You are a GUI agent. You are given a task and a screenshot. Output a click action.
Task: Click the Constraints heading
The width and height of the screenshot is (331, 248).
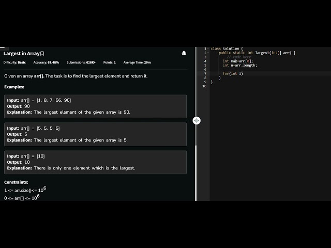(16, 182)
